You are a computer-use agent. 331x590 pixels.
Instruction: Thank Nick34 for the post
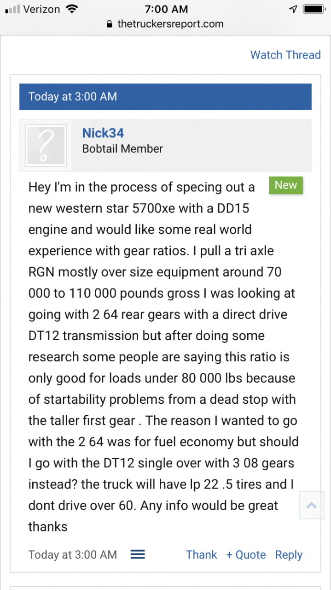tap(201, 555)
